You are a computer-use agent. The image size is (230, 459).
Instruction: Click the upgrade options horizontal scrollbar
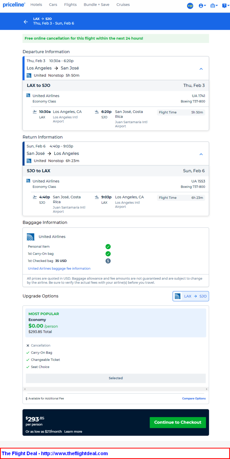116,389
